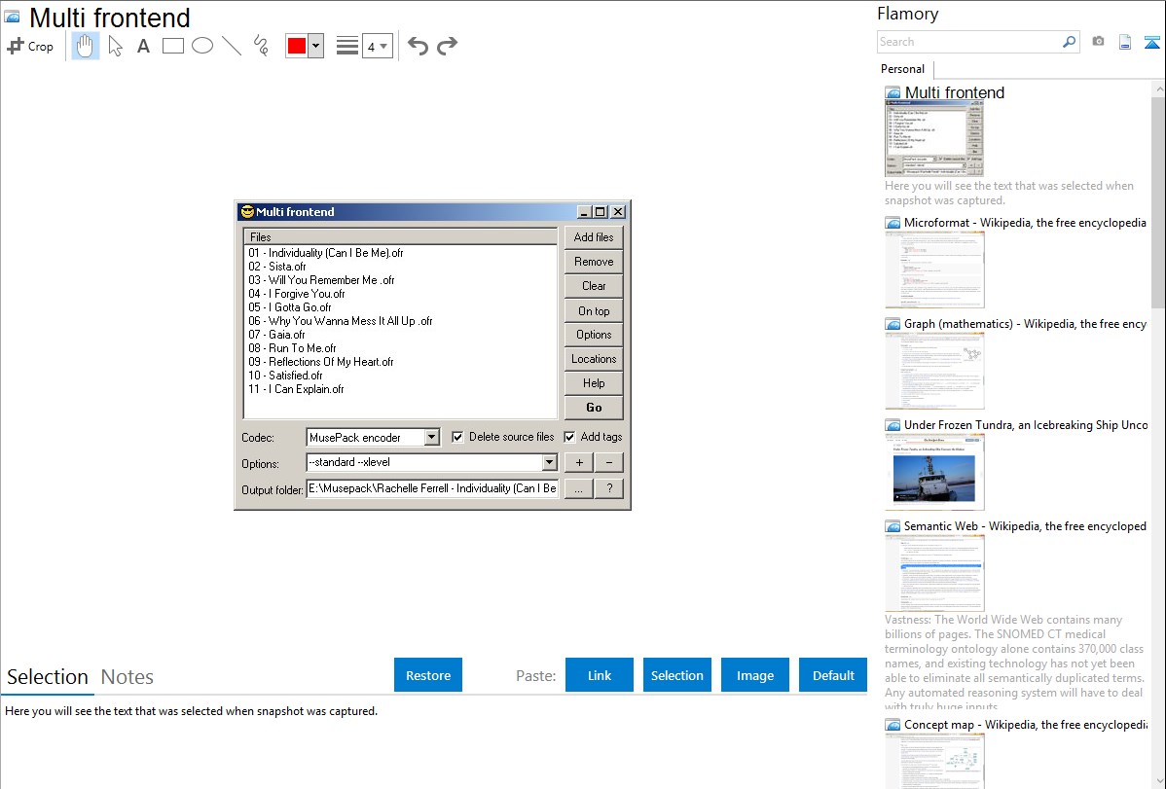Click the plus button beside Options
This screenshot has height=789, width=1166.
[578, 462]
